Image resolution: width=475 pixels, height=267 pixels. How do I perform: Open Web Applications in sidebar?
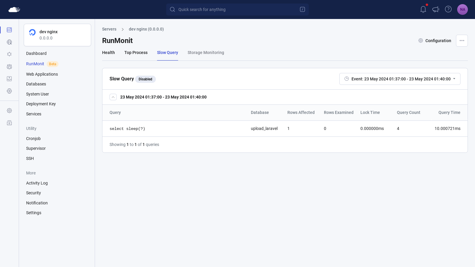tap(42, 74)
